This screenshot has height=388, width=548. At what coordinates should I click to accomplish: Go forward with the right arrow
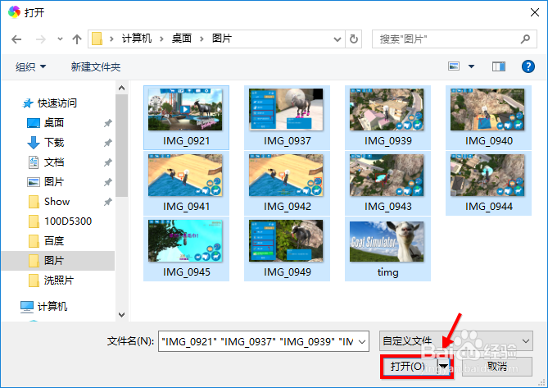[41, 39]
